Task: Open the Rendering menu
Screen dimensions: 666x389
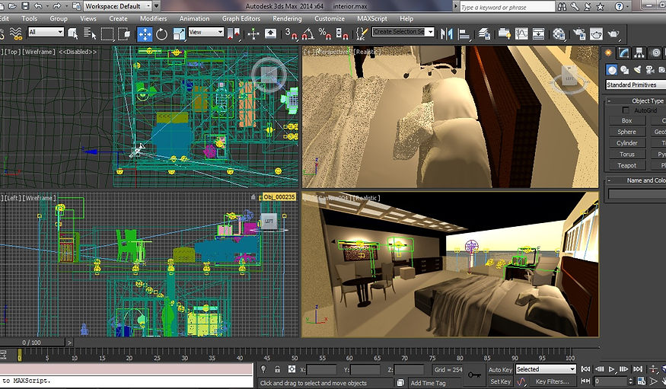Action: coord(287,18)
